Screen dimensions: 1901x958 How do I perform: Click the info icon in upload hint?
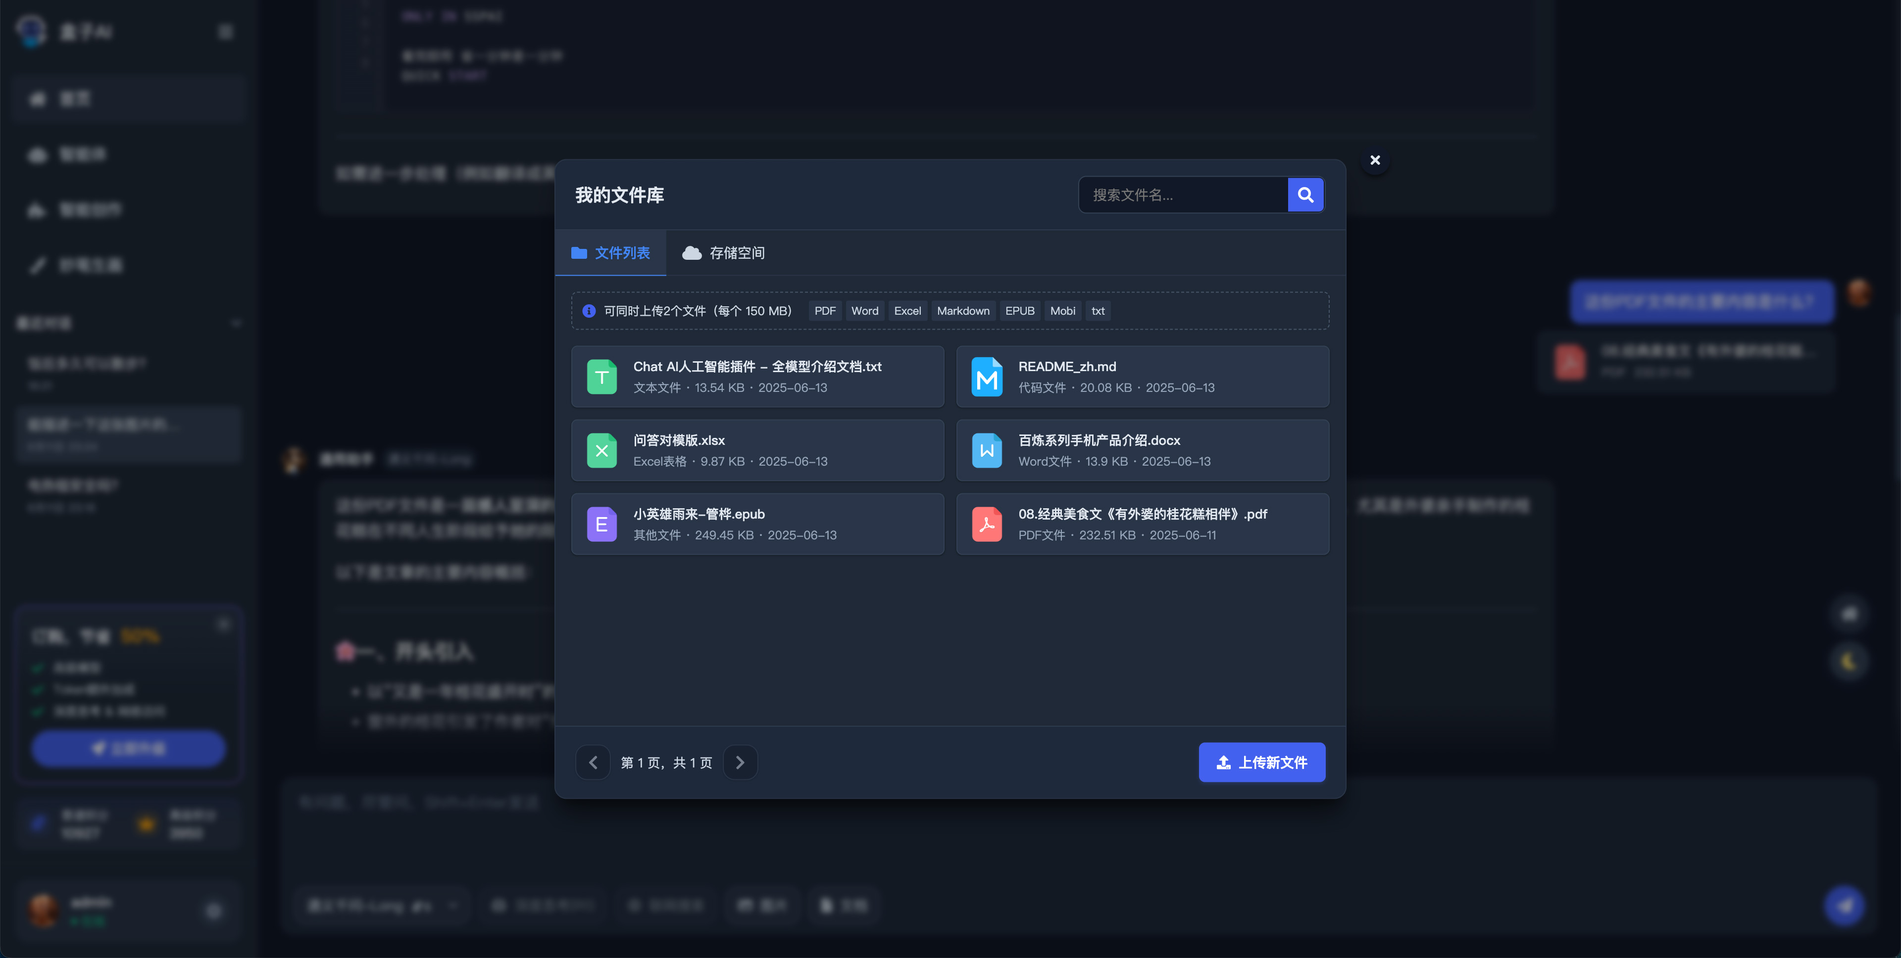(x=589, y=311)
